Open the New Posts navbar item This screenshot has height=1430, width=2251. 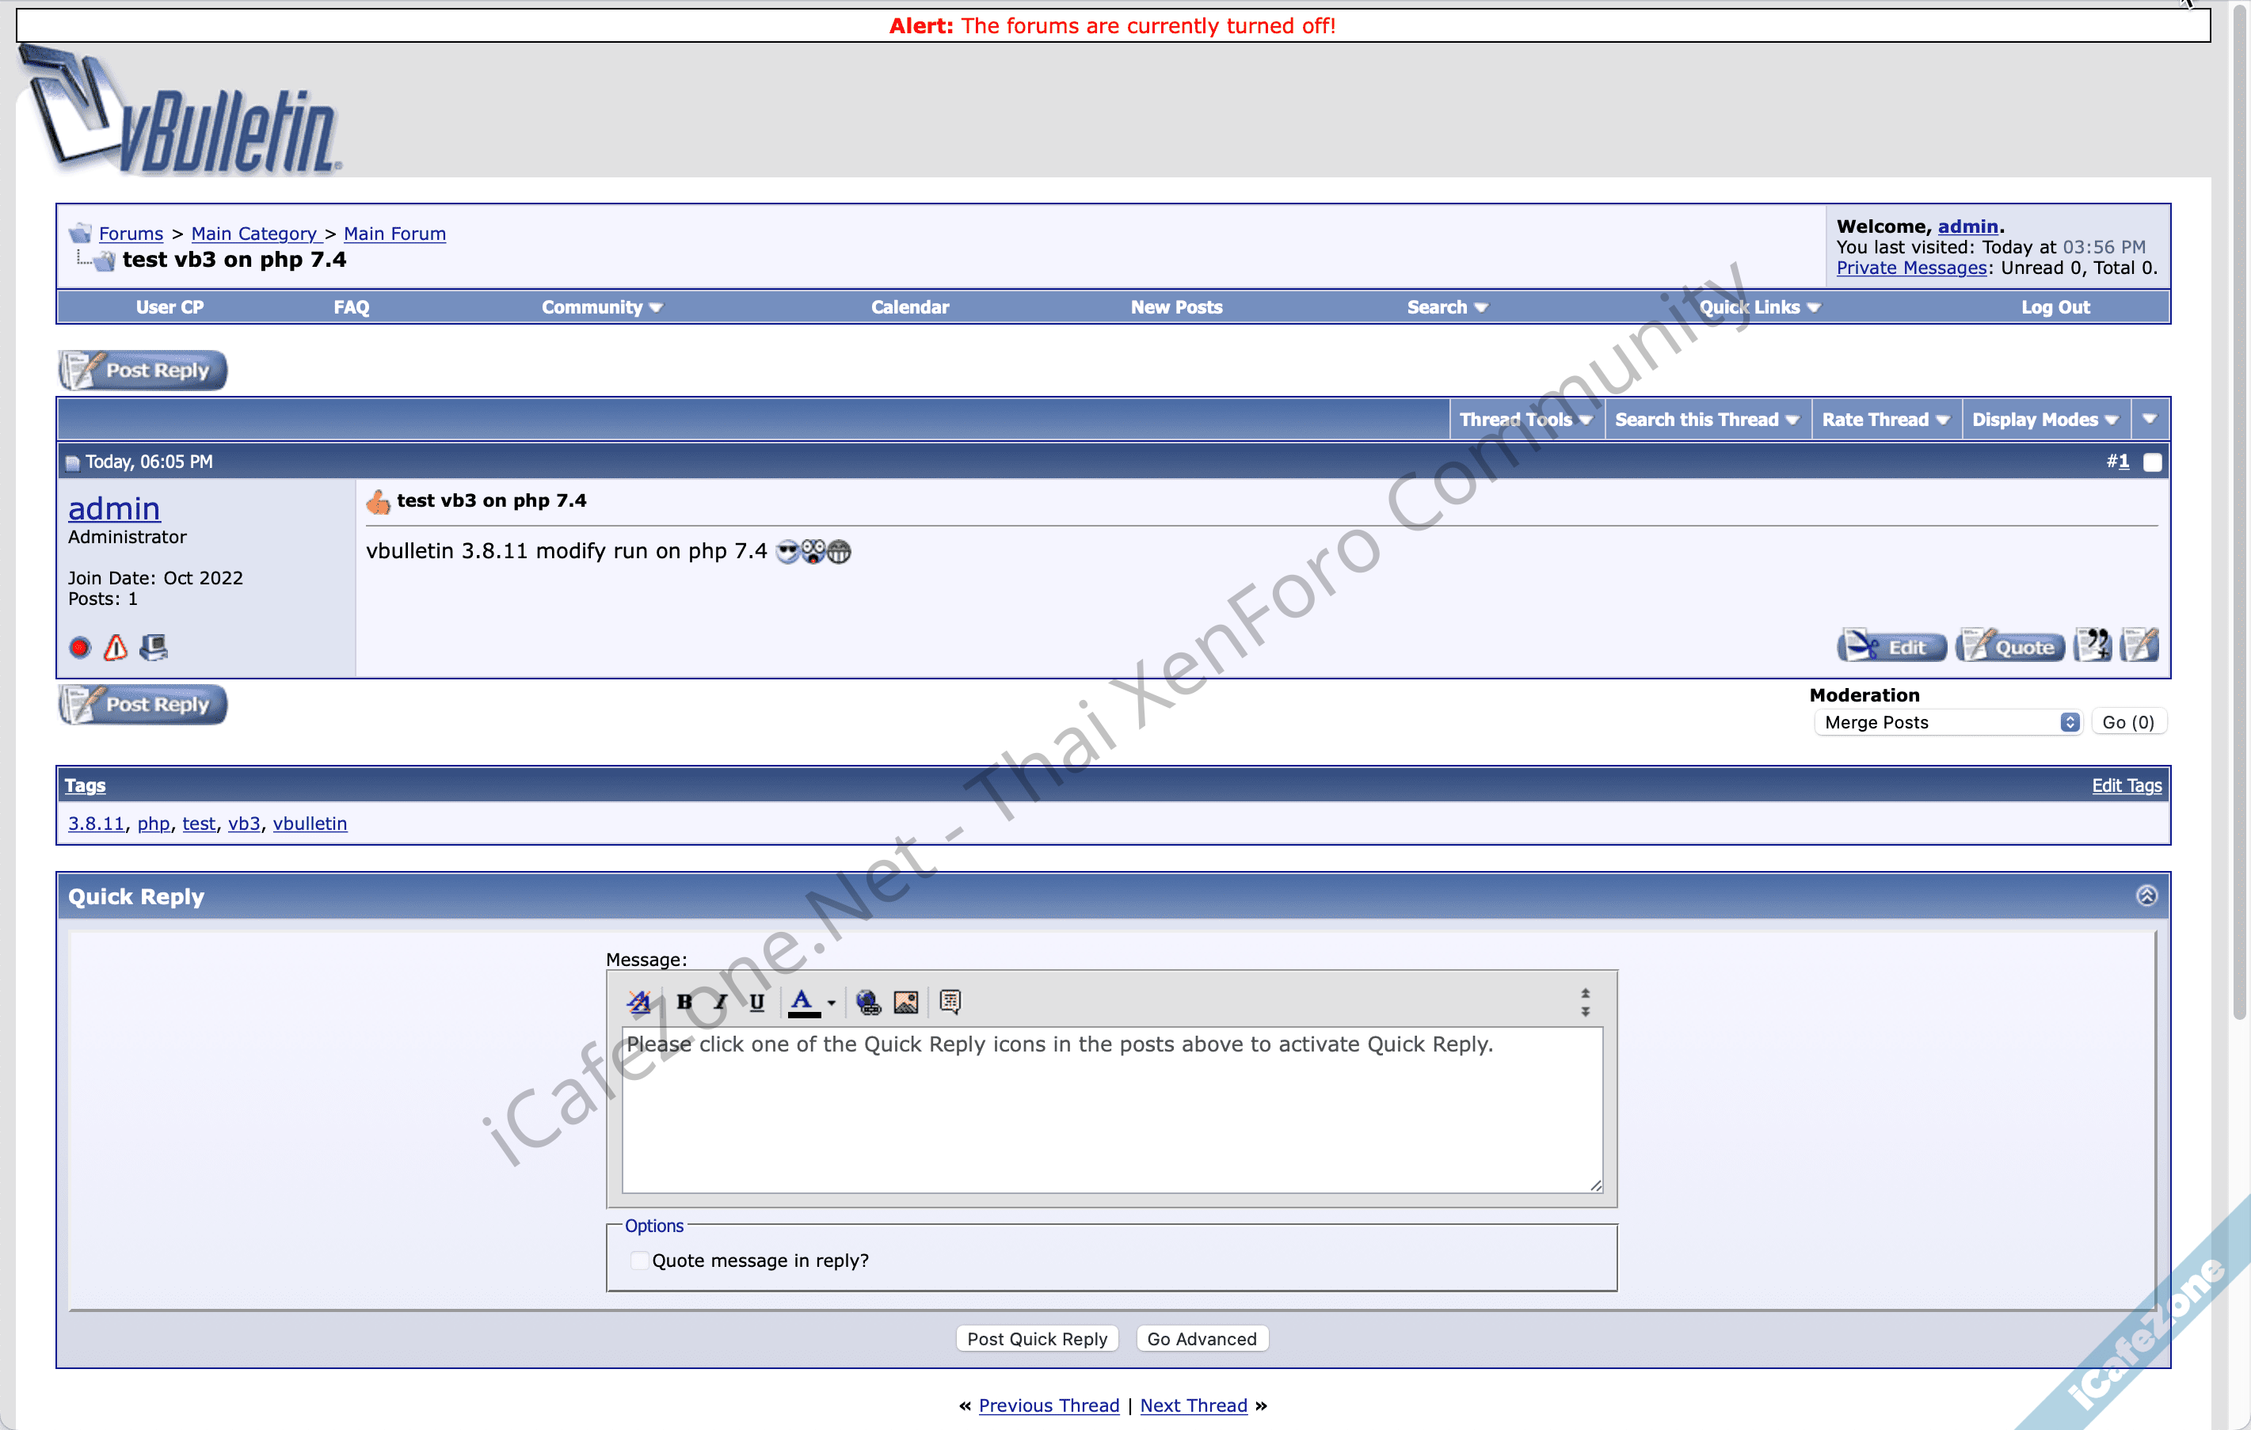coord(1176,306)
